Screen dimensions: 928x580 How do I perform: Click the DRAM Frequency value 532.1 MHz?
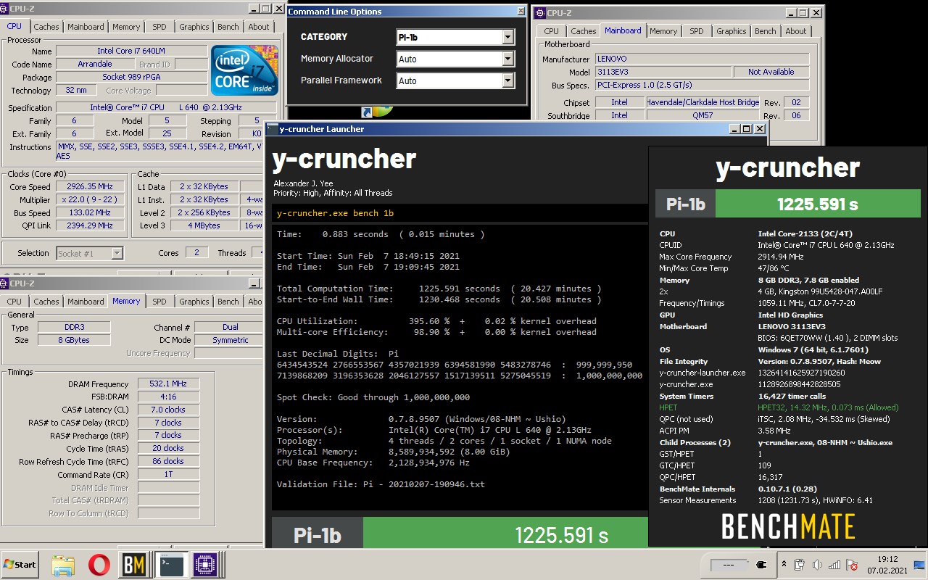tap(168, 384)
